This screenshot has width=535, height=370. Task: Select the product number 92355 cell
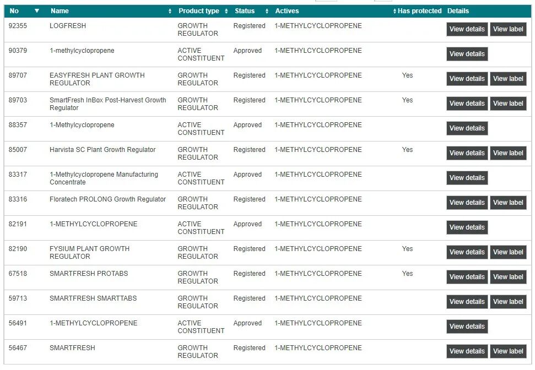(x=18, y=26)
